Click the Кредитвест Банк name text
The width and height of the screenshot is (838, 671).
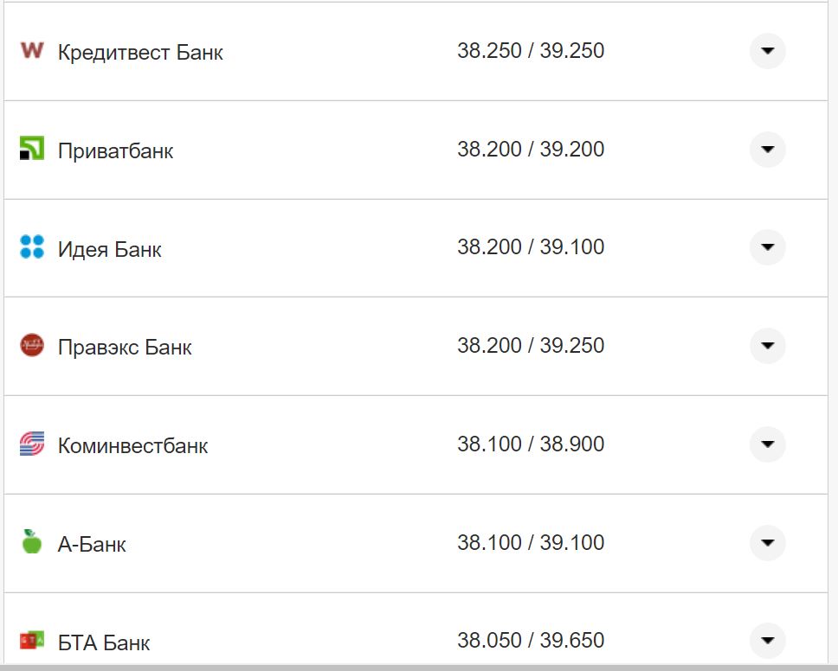point(140,52)
